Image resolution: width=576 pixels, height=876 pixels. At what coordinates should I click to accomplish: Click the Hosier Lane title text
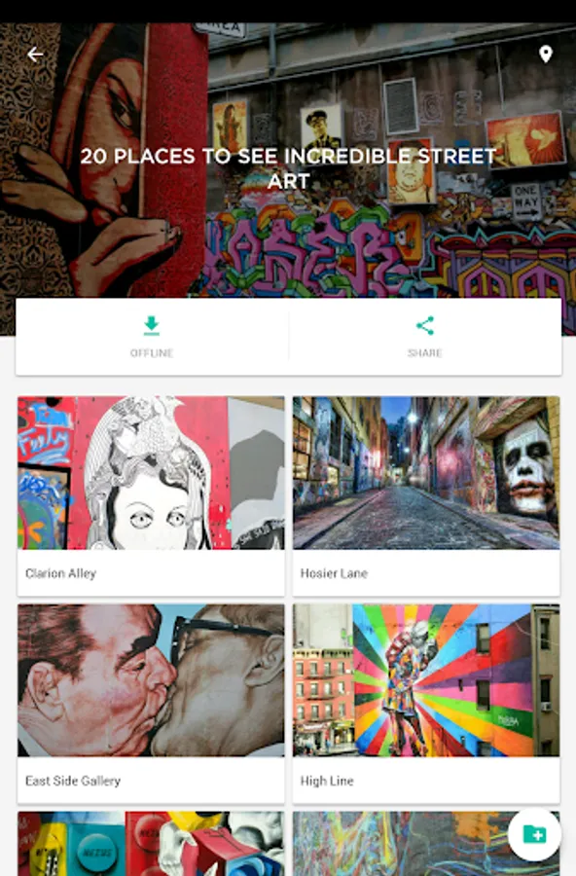point(334,573)
